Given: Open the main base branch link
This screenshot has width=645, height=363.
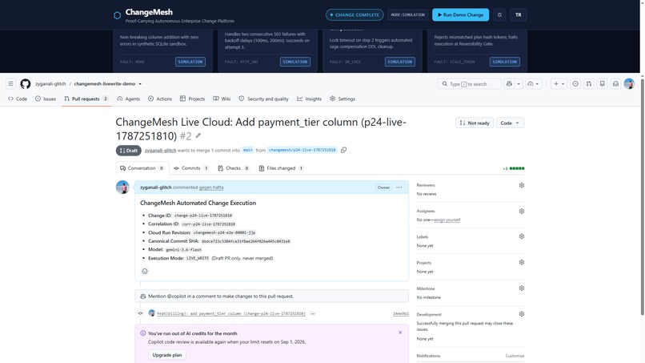Looking at the screenshot, I should [x=247, y=150].
